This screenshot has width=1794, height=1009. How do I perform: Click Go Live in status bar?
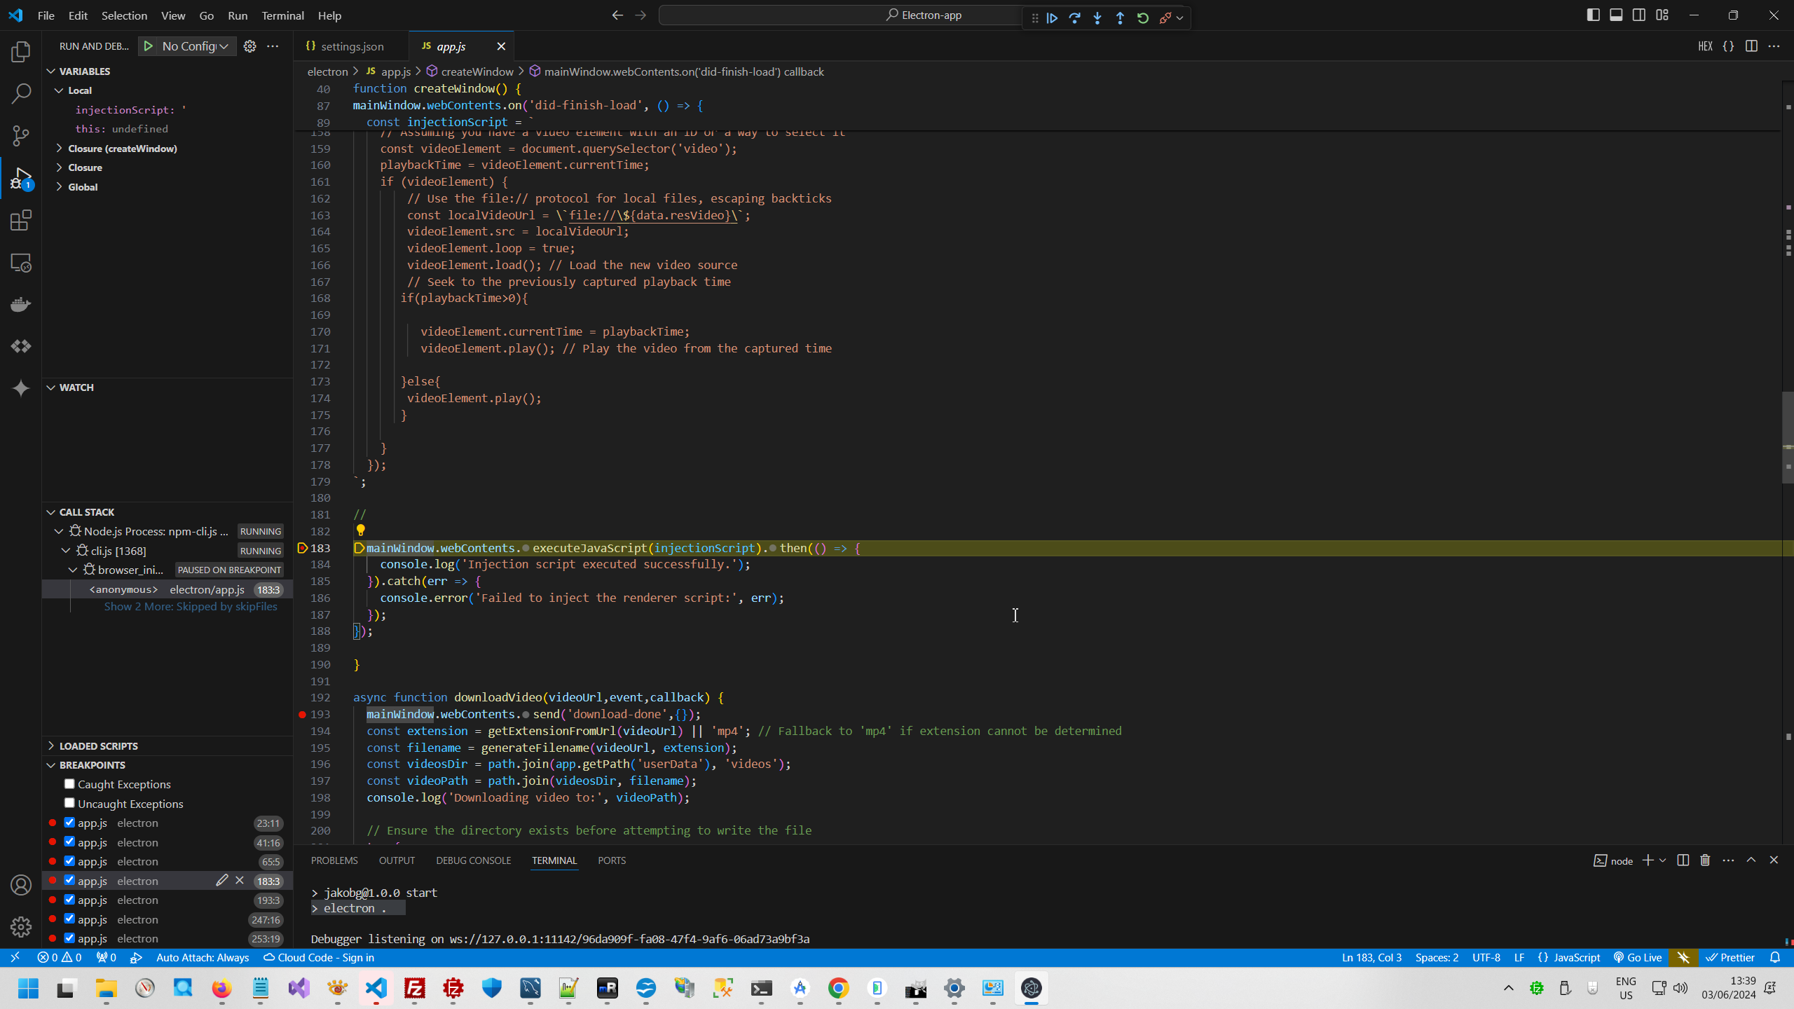(x=1638, y=957)
